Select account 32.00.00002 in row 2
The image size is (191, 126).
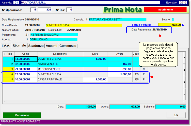click(26, 64)
